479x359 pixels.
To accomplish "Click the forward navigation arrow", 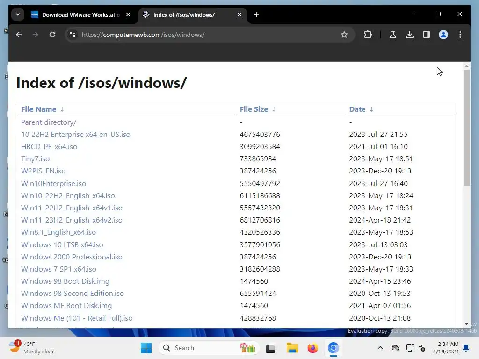I will point(36,35).
